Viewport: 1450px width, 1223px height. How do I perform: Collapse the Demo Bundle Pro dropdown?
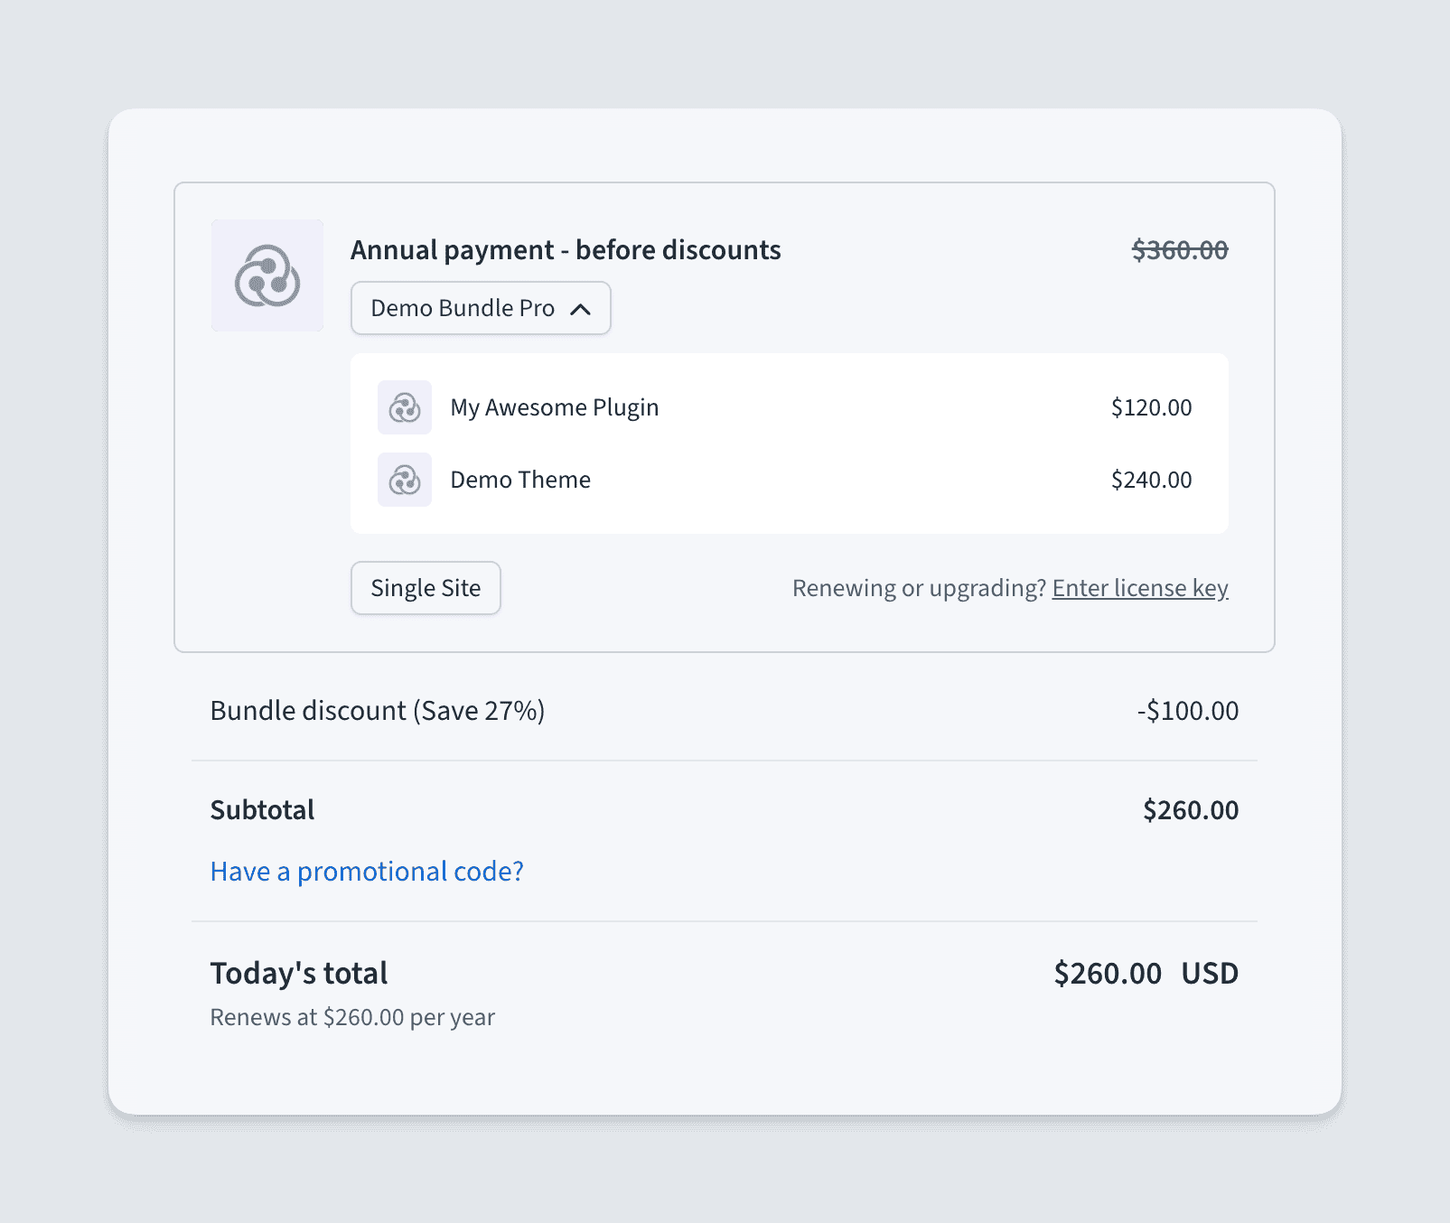click(x=481, y=308)
